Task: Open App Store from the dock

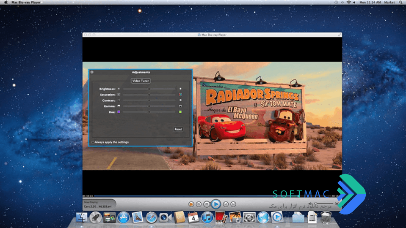Action: coord(124,217)
